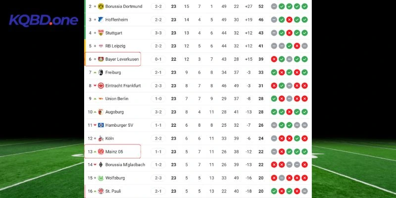
Task: Select the Stuttgart club crest
Action: point(100,33)
